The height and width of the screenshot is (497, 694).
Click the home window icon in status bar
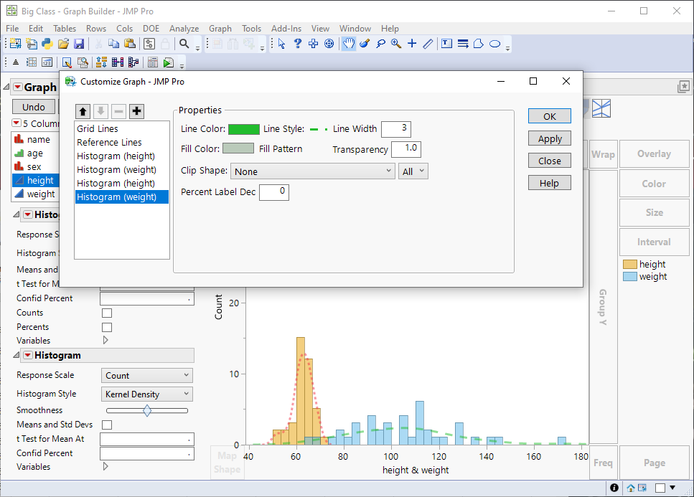(631, 488)
